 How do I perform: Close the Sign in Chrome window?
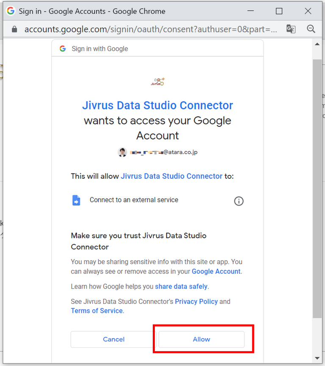[308, 11]
